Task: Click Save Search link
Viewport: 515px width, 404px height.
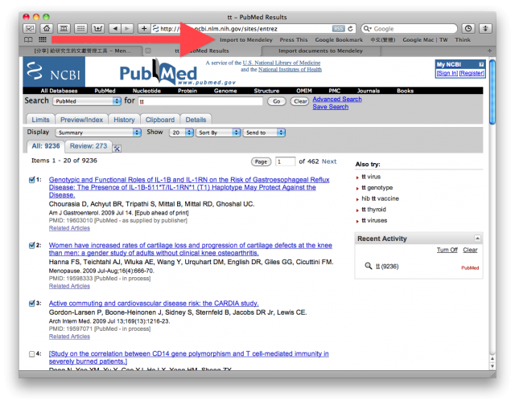Action: pyautogui.click(x=331, y=107)
